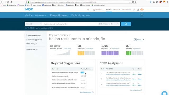Click Learn more next to Difficulty
Image resolution: width=169 pixels, height=95 pixels.
coord(90,49)
